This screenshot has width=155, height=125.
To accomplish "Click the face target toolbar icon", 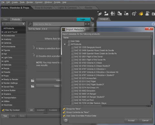I will point(134,13).
